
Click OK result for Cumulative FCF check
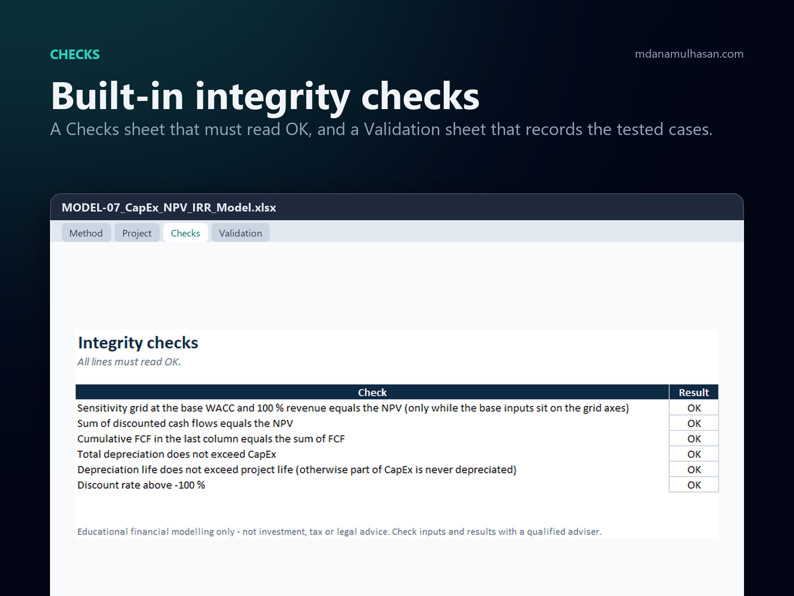(694, 439)
